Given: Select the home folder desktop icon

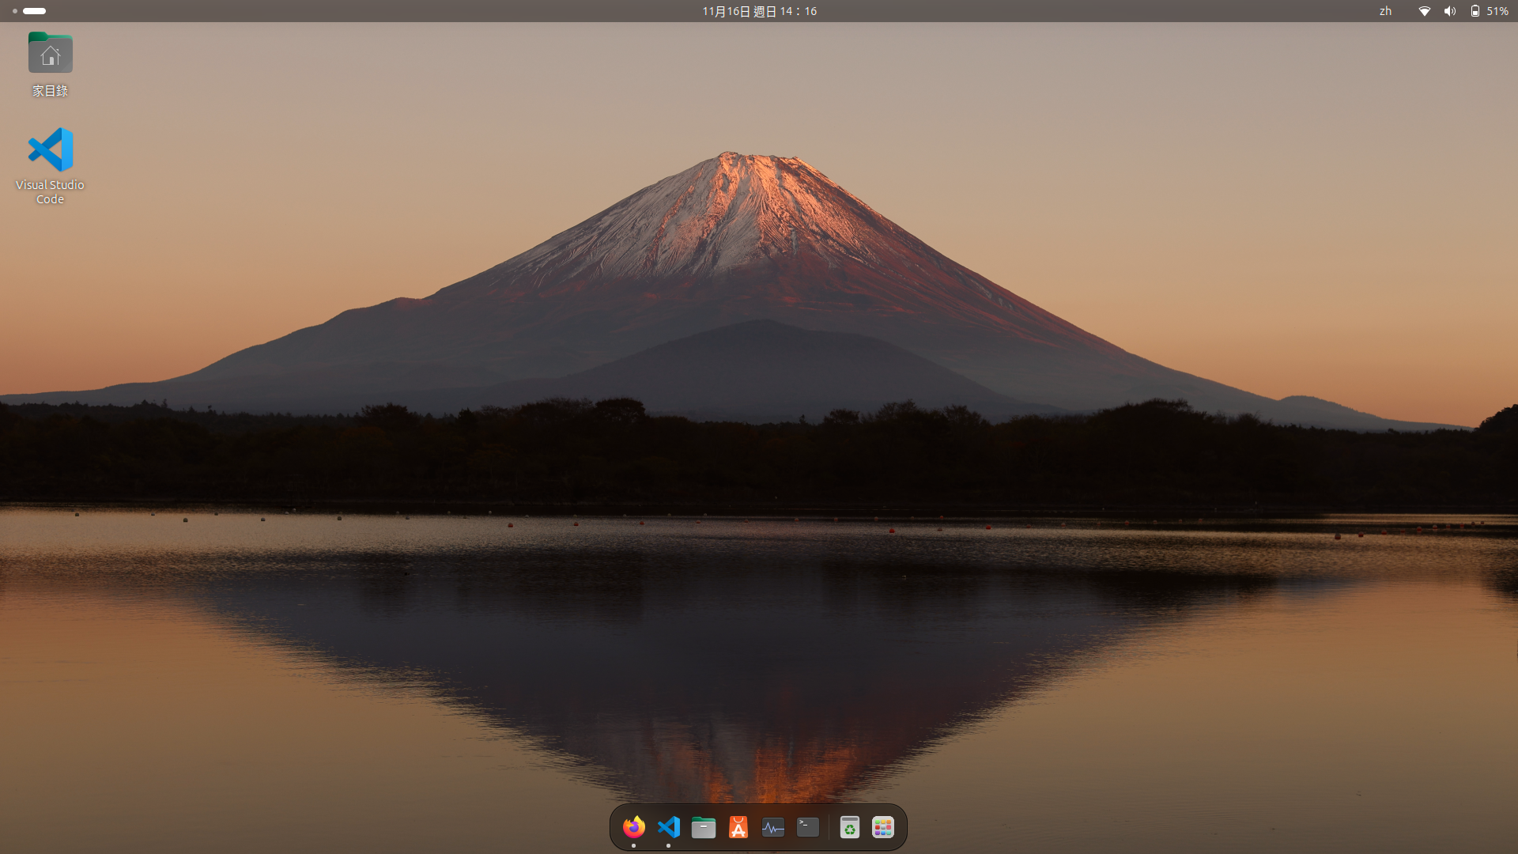Looking at the screenshot, I should [50, 53].
